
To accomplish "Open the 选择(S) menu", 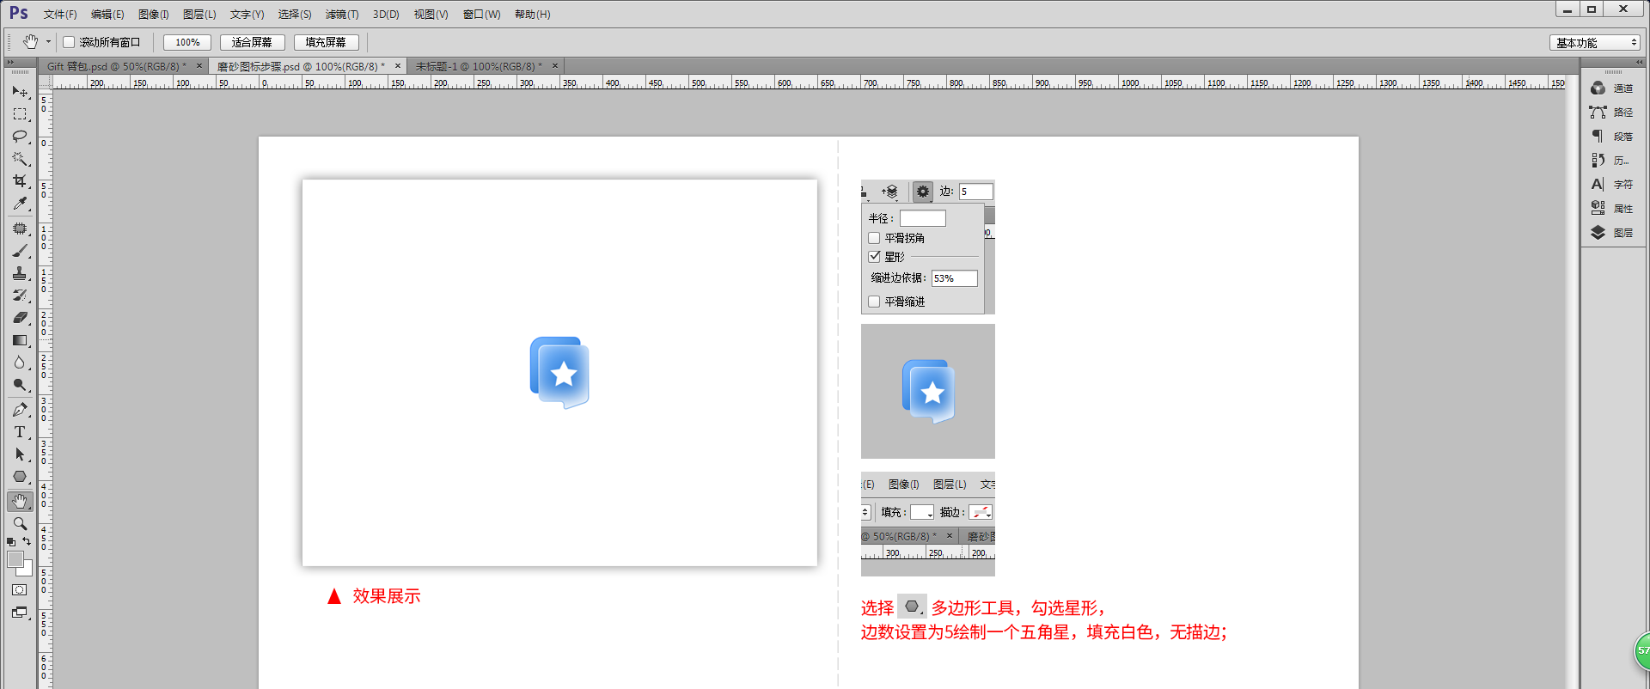I will [295, 15].
